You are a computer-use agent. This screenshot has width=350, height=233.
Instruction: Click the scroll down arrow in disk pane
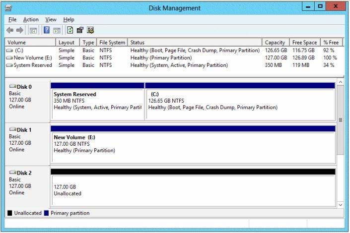point(341,205)
